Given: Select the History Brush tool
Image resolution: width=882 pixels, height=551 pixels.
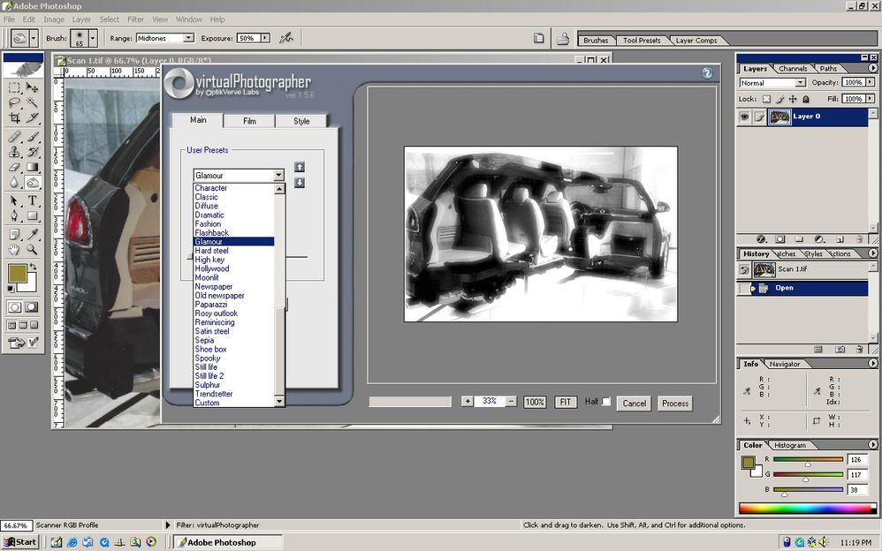Looking at the screenshot, I should click(x=32, y=152).
